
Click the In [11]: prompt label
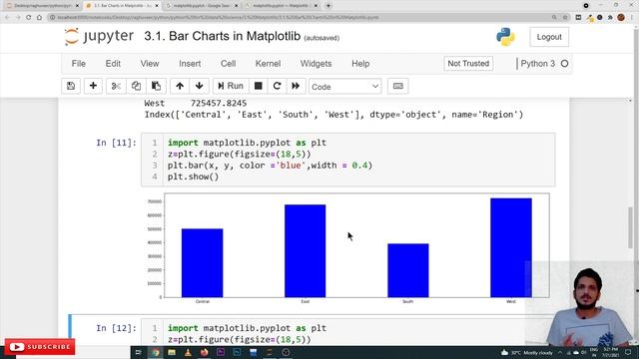(x=116, y=143)
